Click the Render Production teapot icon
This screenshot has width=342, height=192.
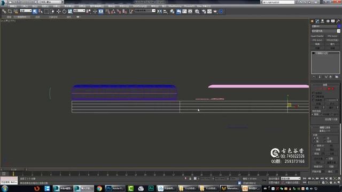coord(215,11)
